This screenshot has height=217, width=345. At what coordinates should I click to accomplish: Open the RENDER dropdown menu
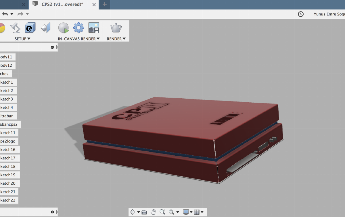(x=116, y=39)
